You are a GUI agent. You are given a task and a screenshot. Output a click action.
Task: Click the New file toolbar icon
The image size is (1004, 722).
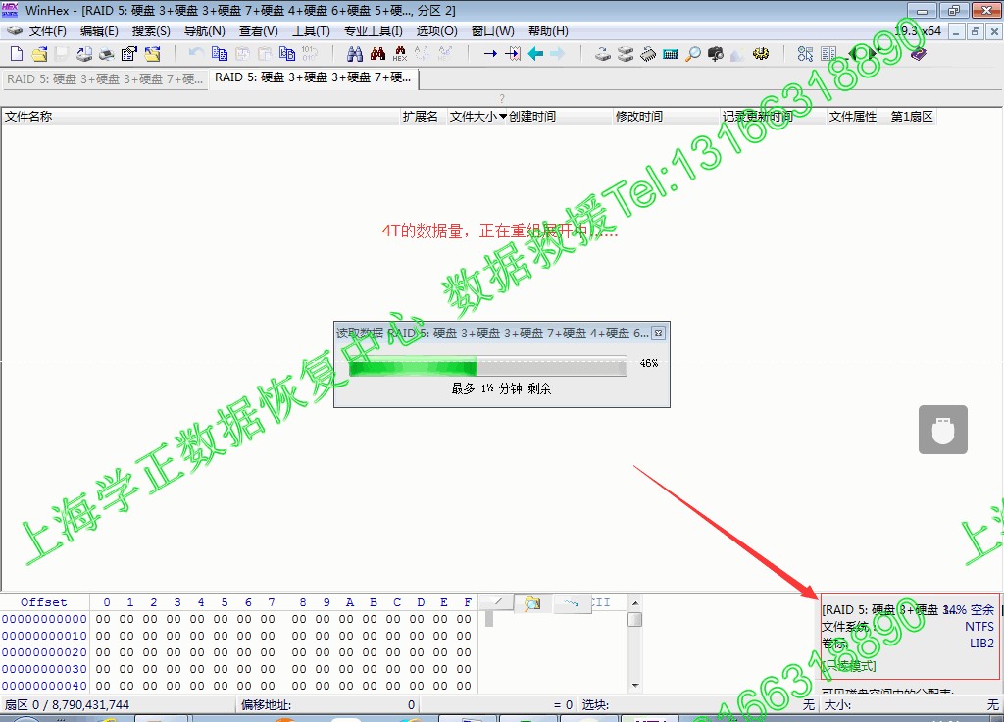click(x=17, y=54)
